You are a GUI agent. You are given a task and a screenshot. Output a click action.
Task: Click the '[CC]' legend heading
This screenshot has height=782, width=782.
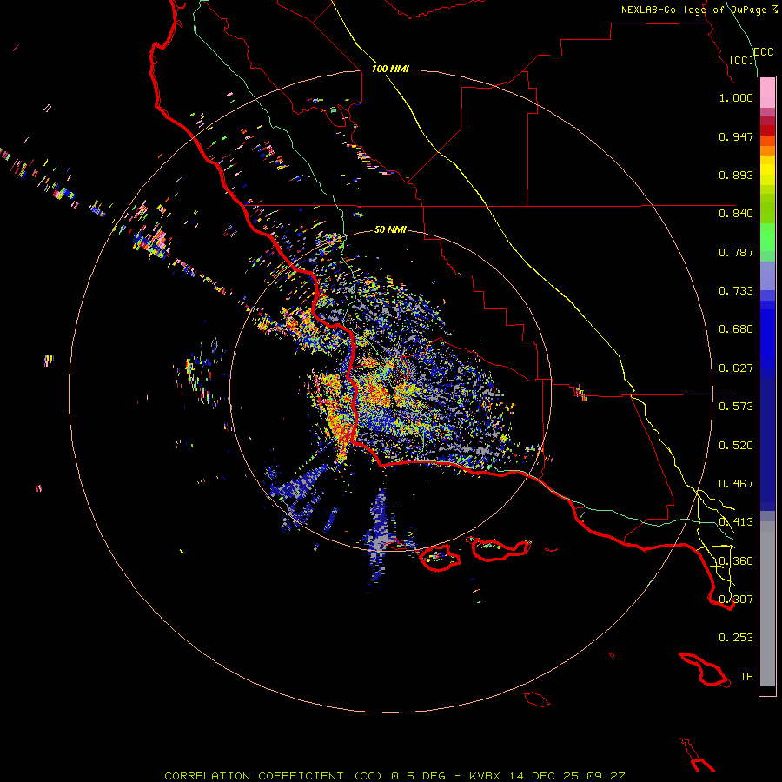[742, 60]
